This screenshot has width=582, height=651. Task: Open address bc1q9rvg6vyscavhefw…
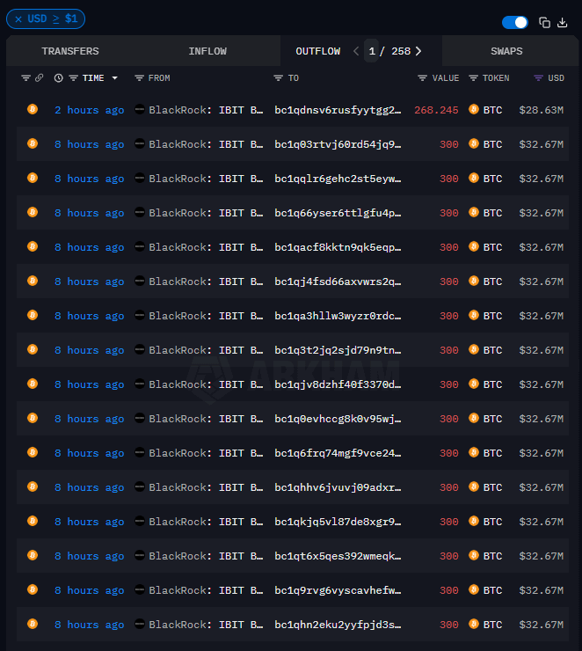(338, 590)
